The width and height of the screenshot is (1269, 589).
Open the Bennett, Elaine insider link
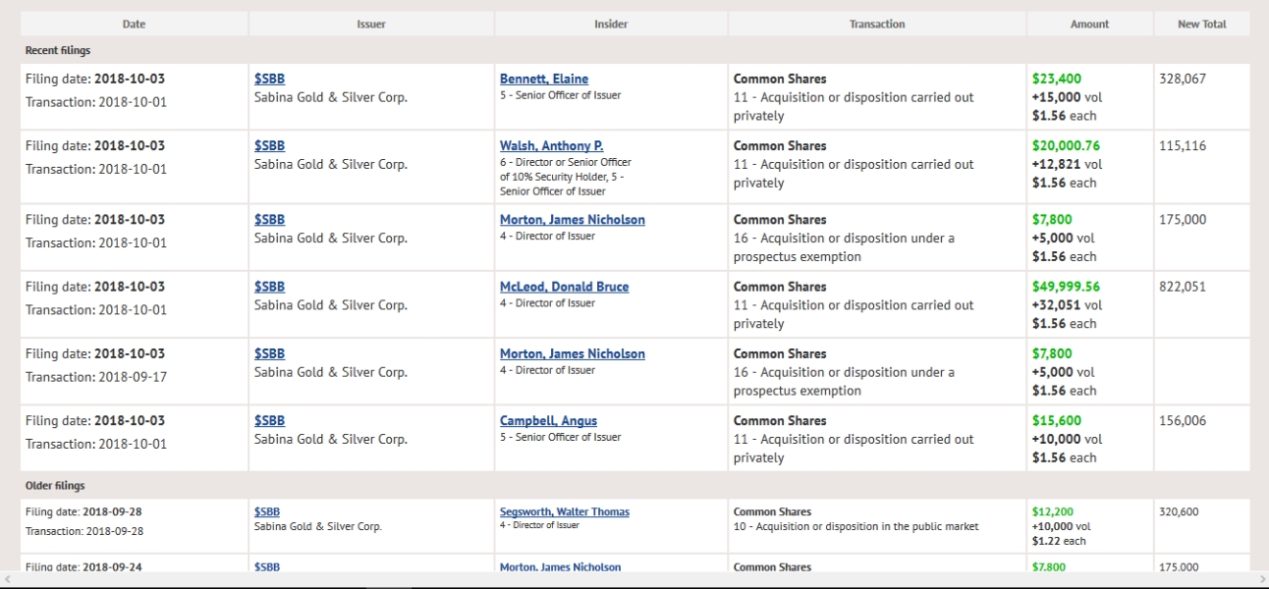coord(543,79)
